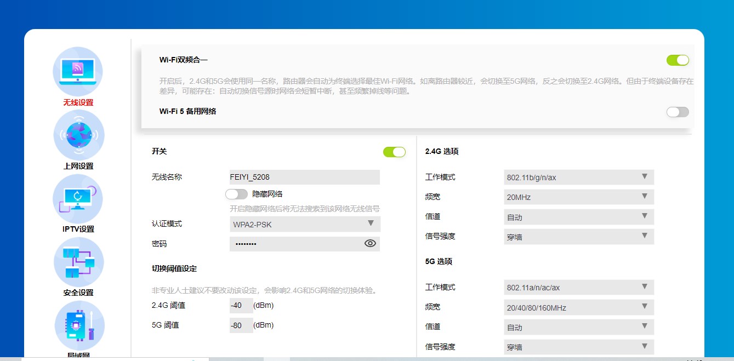The height and width of the screenshot is (361, 734).
Task: Enable the 隐藏网络 hidden network toggle
Action: coord(236,194)
